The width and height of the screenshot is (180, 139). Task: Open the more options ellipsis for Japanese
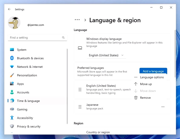coord(163,107)
